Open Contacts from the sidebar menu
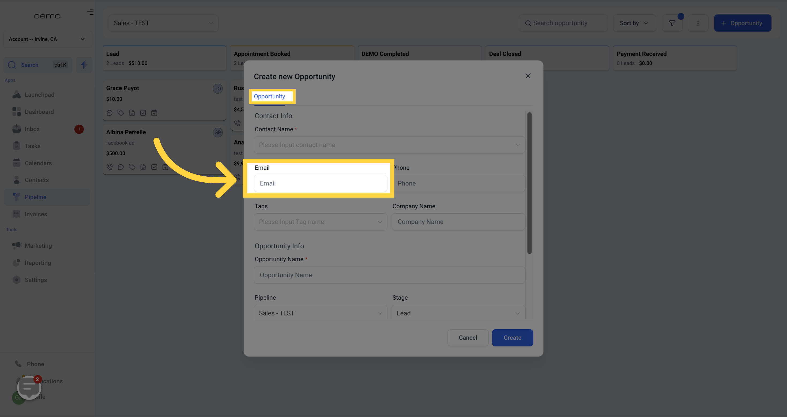The width and height of the screenshot is (787, 417). point(37,180)
